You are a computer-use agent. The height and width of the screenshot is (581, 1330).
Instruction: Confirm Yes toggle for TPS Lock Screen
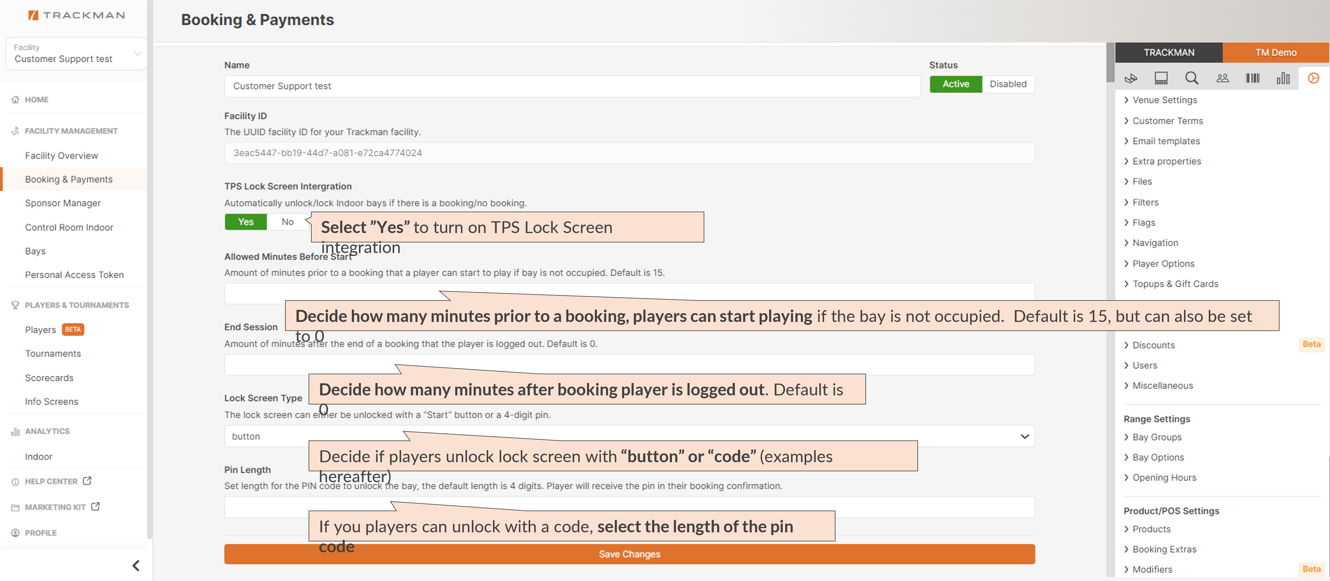click(245, 222)
